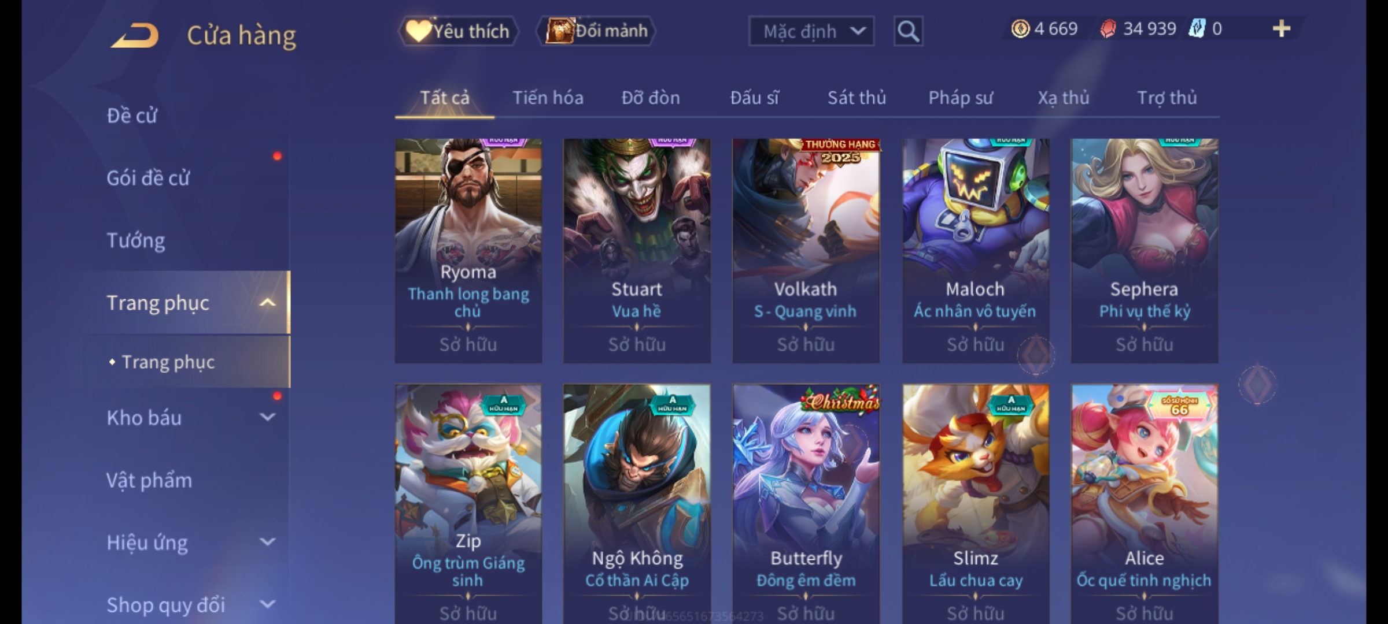Click the gold coin currency icon
The height and width of the screenshot is (624, 1388).
[1020, 29]
